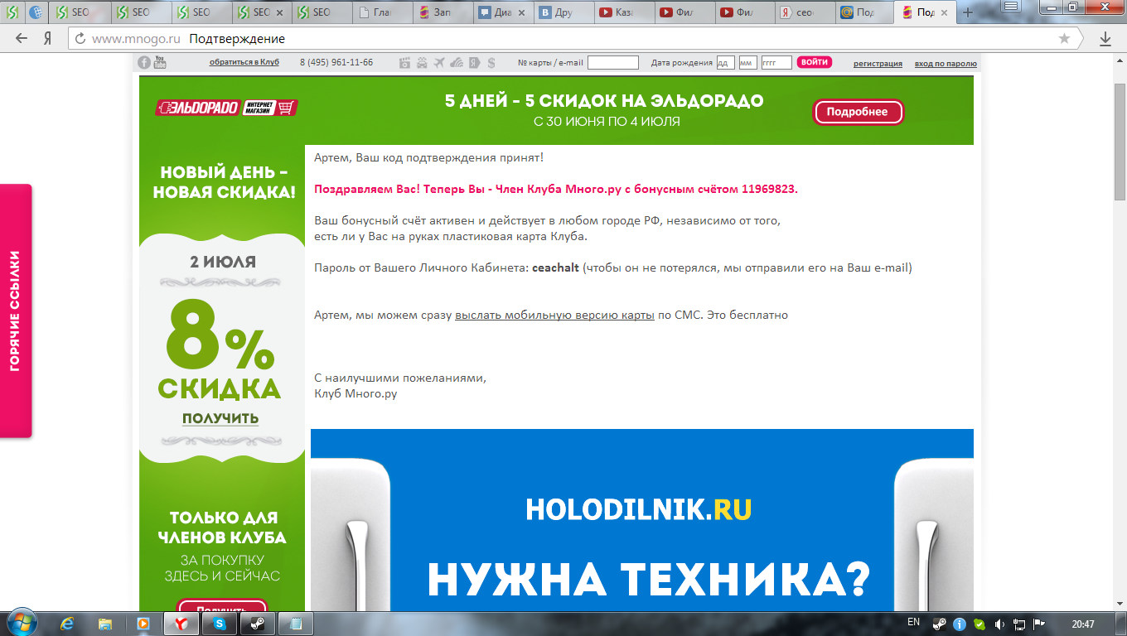
Task: Close the fourth SEO tab using its X
Action: [279, 12]
